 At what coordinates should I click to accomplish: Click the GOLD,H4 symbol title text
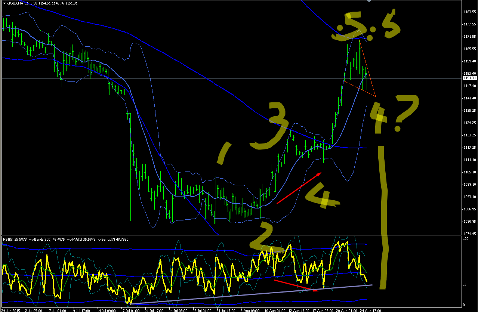(15, 3)
